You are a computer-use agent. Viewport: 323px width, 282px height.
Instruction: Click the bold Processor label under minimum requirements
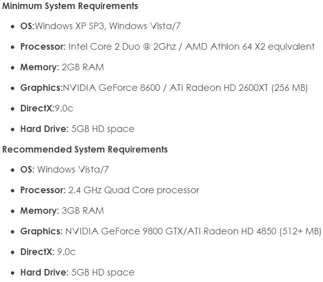[x=42, y=47]
